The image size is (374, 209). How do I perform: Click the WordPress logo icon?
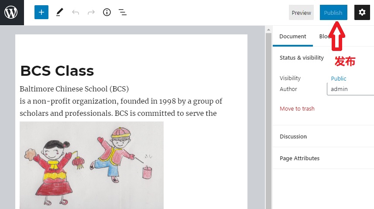coord(11,13)
